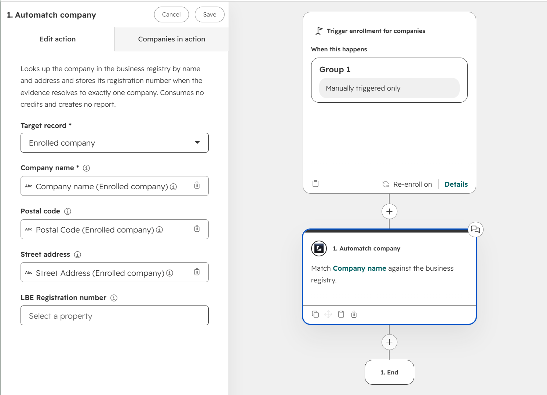Open info on Street Address (Enrolled company) token
The height and width of the screenshot is (395, 547).
[x=169, y=273]
